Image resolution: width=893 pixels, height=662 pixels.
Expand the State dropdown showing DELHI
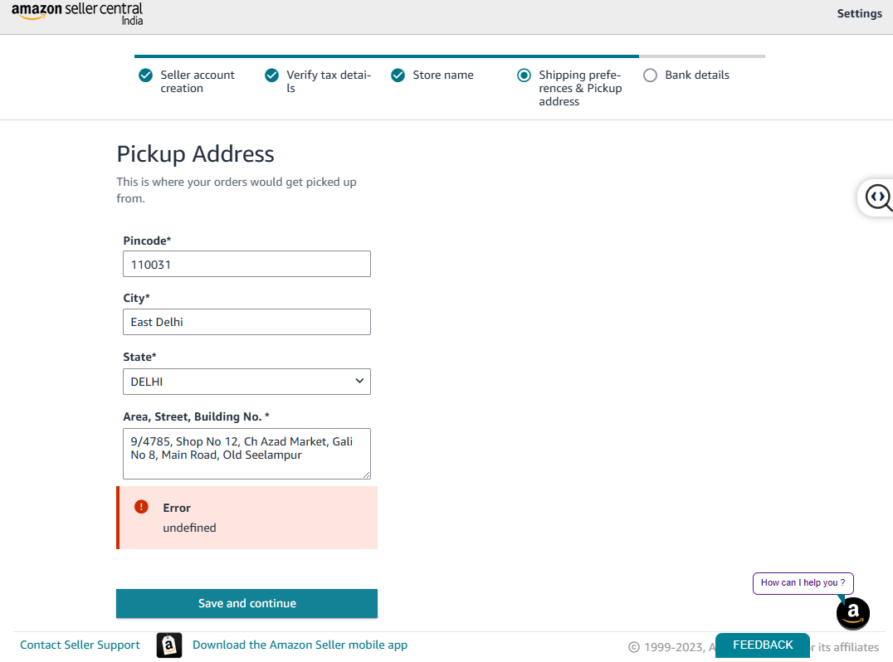click(246, 382)
